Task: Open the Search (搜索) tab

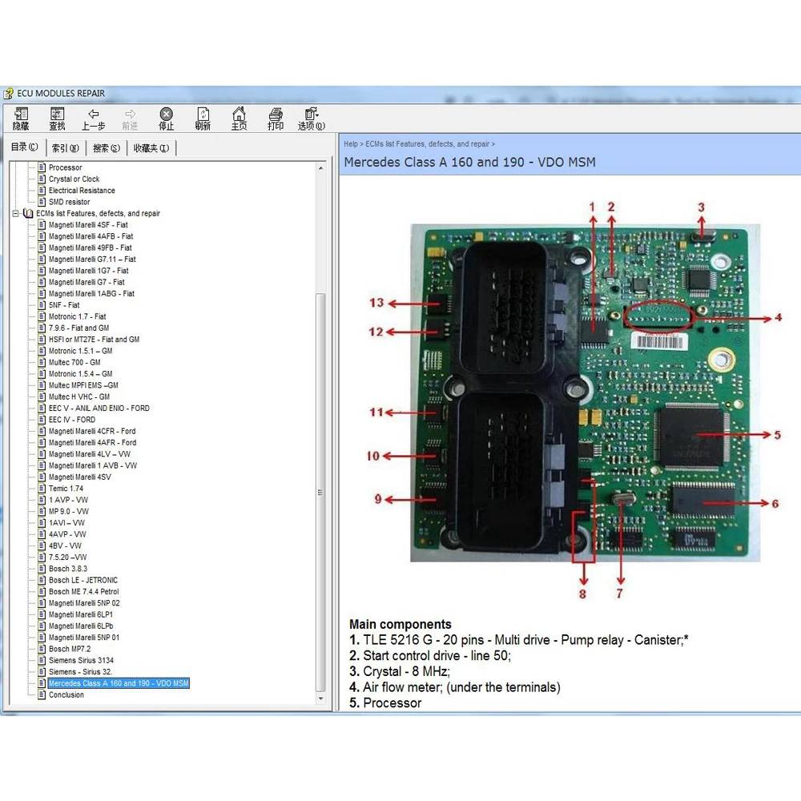Action: click(106, 147)
